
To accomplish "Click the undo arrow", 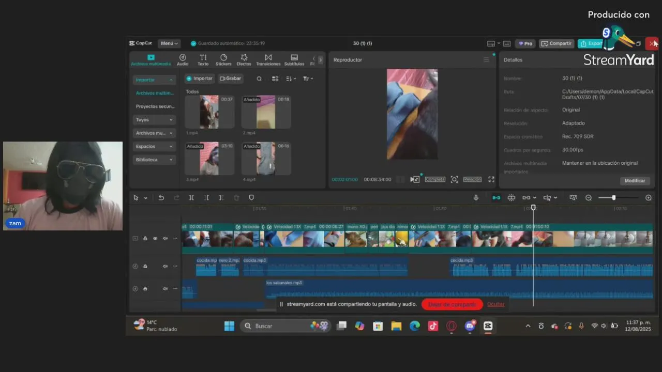I will pos(161,198).
